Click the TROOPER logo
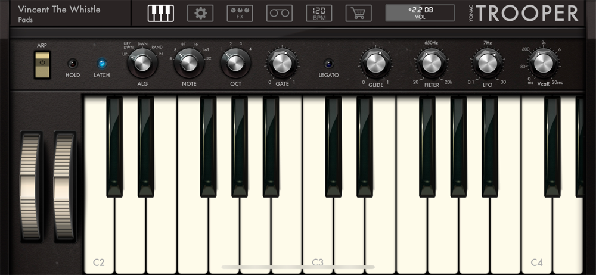 tap(527, 14)
